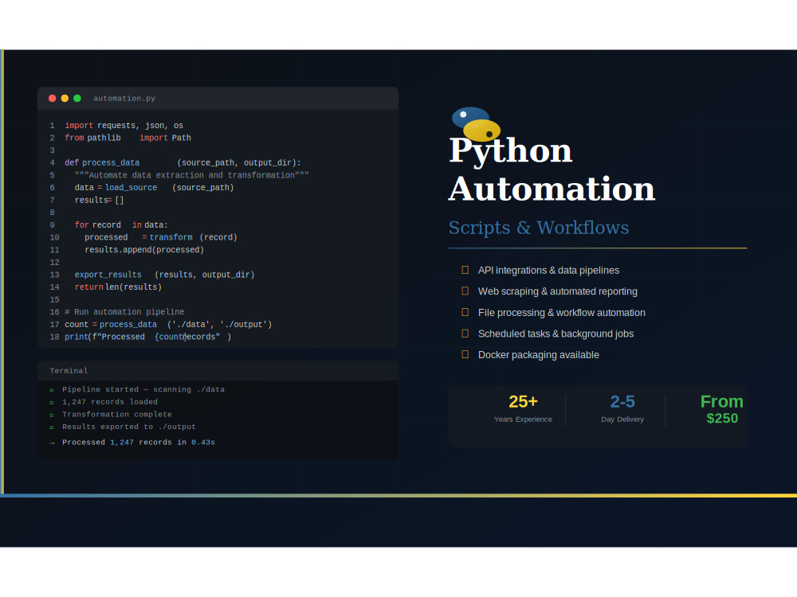Click the 'Pipeline started' terminal bullet icon
Screen dimensions: 797x597
[x=52, y=390]
